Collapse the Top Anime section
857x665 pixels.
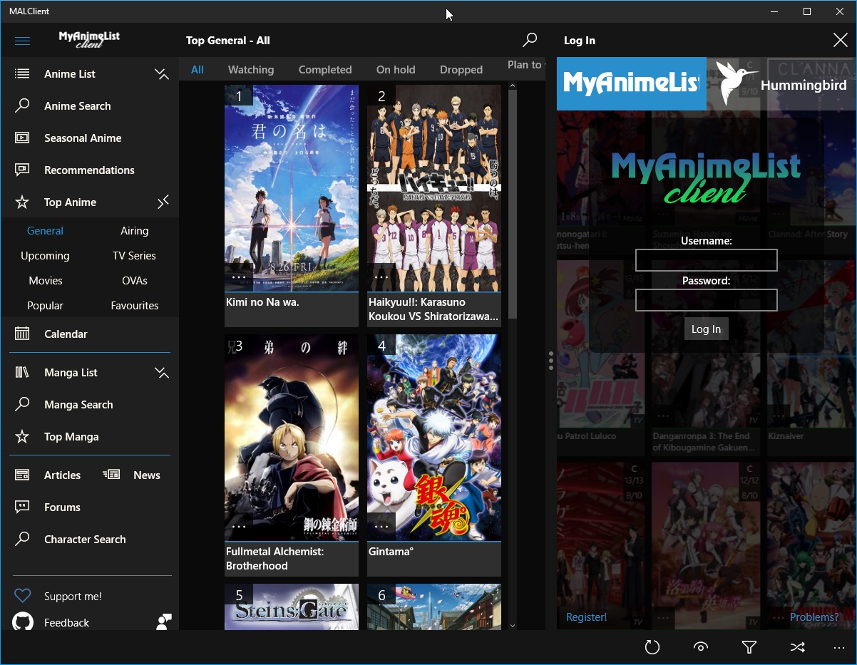[163, 202]
